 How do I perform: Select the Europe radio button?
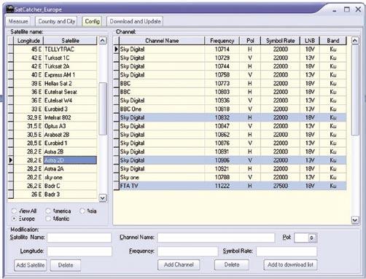tap(15, 219)
